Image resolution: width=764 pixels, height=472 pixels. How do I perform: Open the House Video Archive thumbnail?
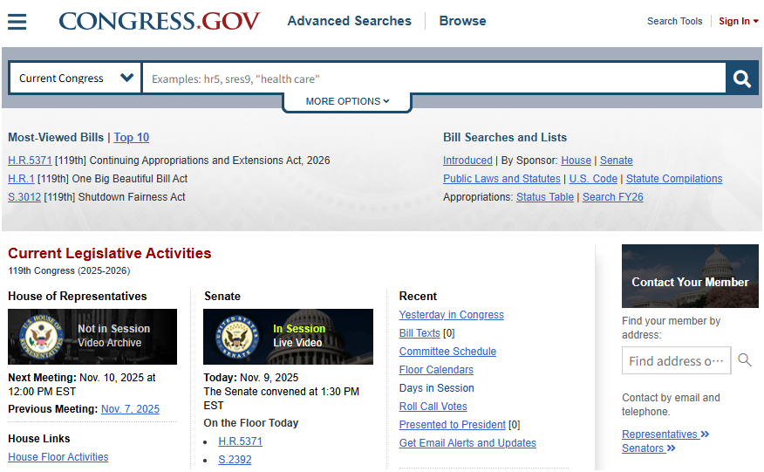coord(92,337)
